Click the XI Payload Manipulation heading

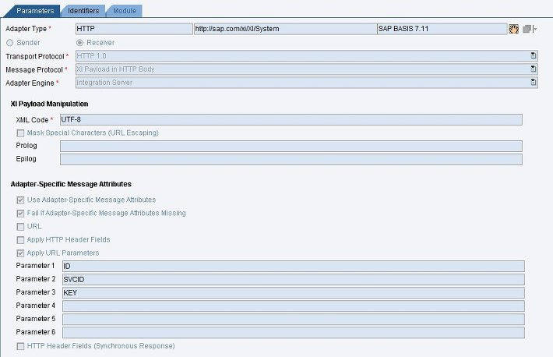(49, 104)
